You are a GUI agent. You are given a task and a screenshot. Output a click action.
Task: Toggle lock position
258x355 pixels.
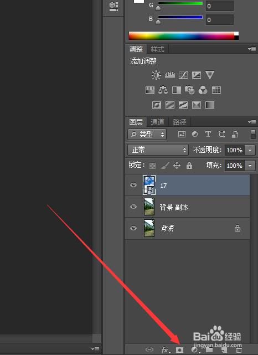click(x=177, y=166)
